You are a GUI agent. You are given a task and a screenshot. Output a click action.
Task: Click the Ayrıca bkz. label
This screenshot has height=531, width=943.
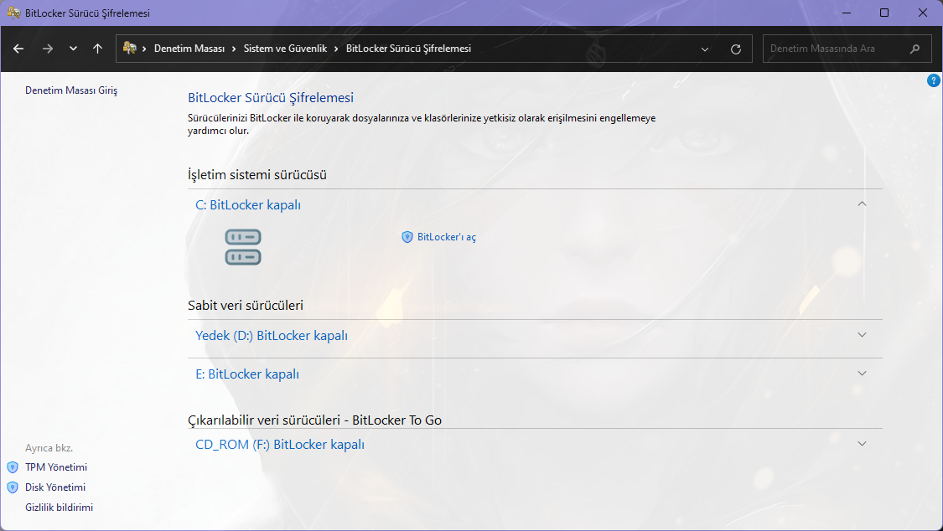tap(49, 448)
